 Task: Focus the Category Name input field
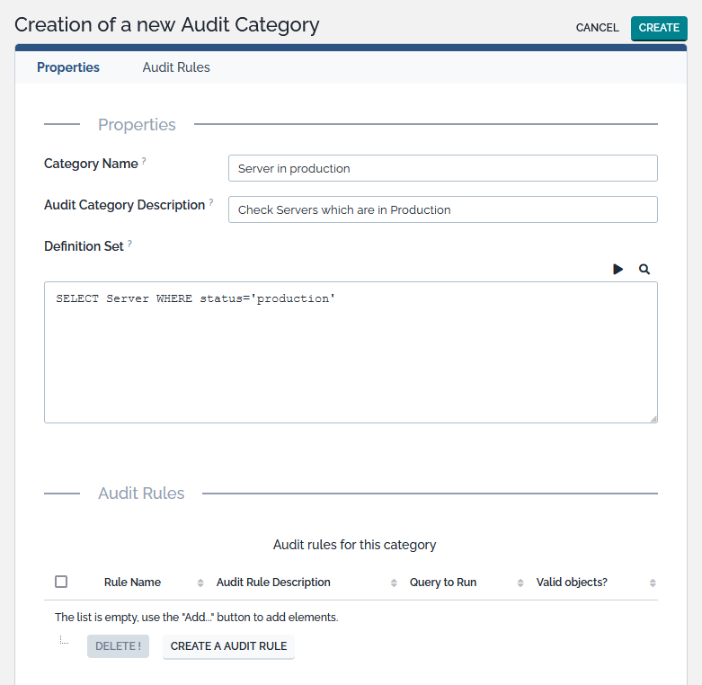(x=442, y=168)
